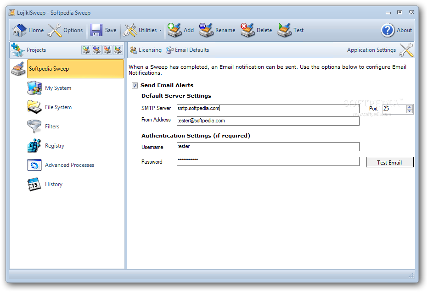
Task: Open My System section
Action: pyautogui.click(x=50, y=88)
